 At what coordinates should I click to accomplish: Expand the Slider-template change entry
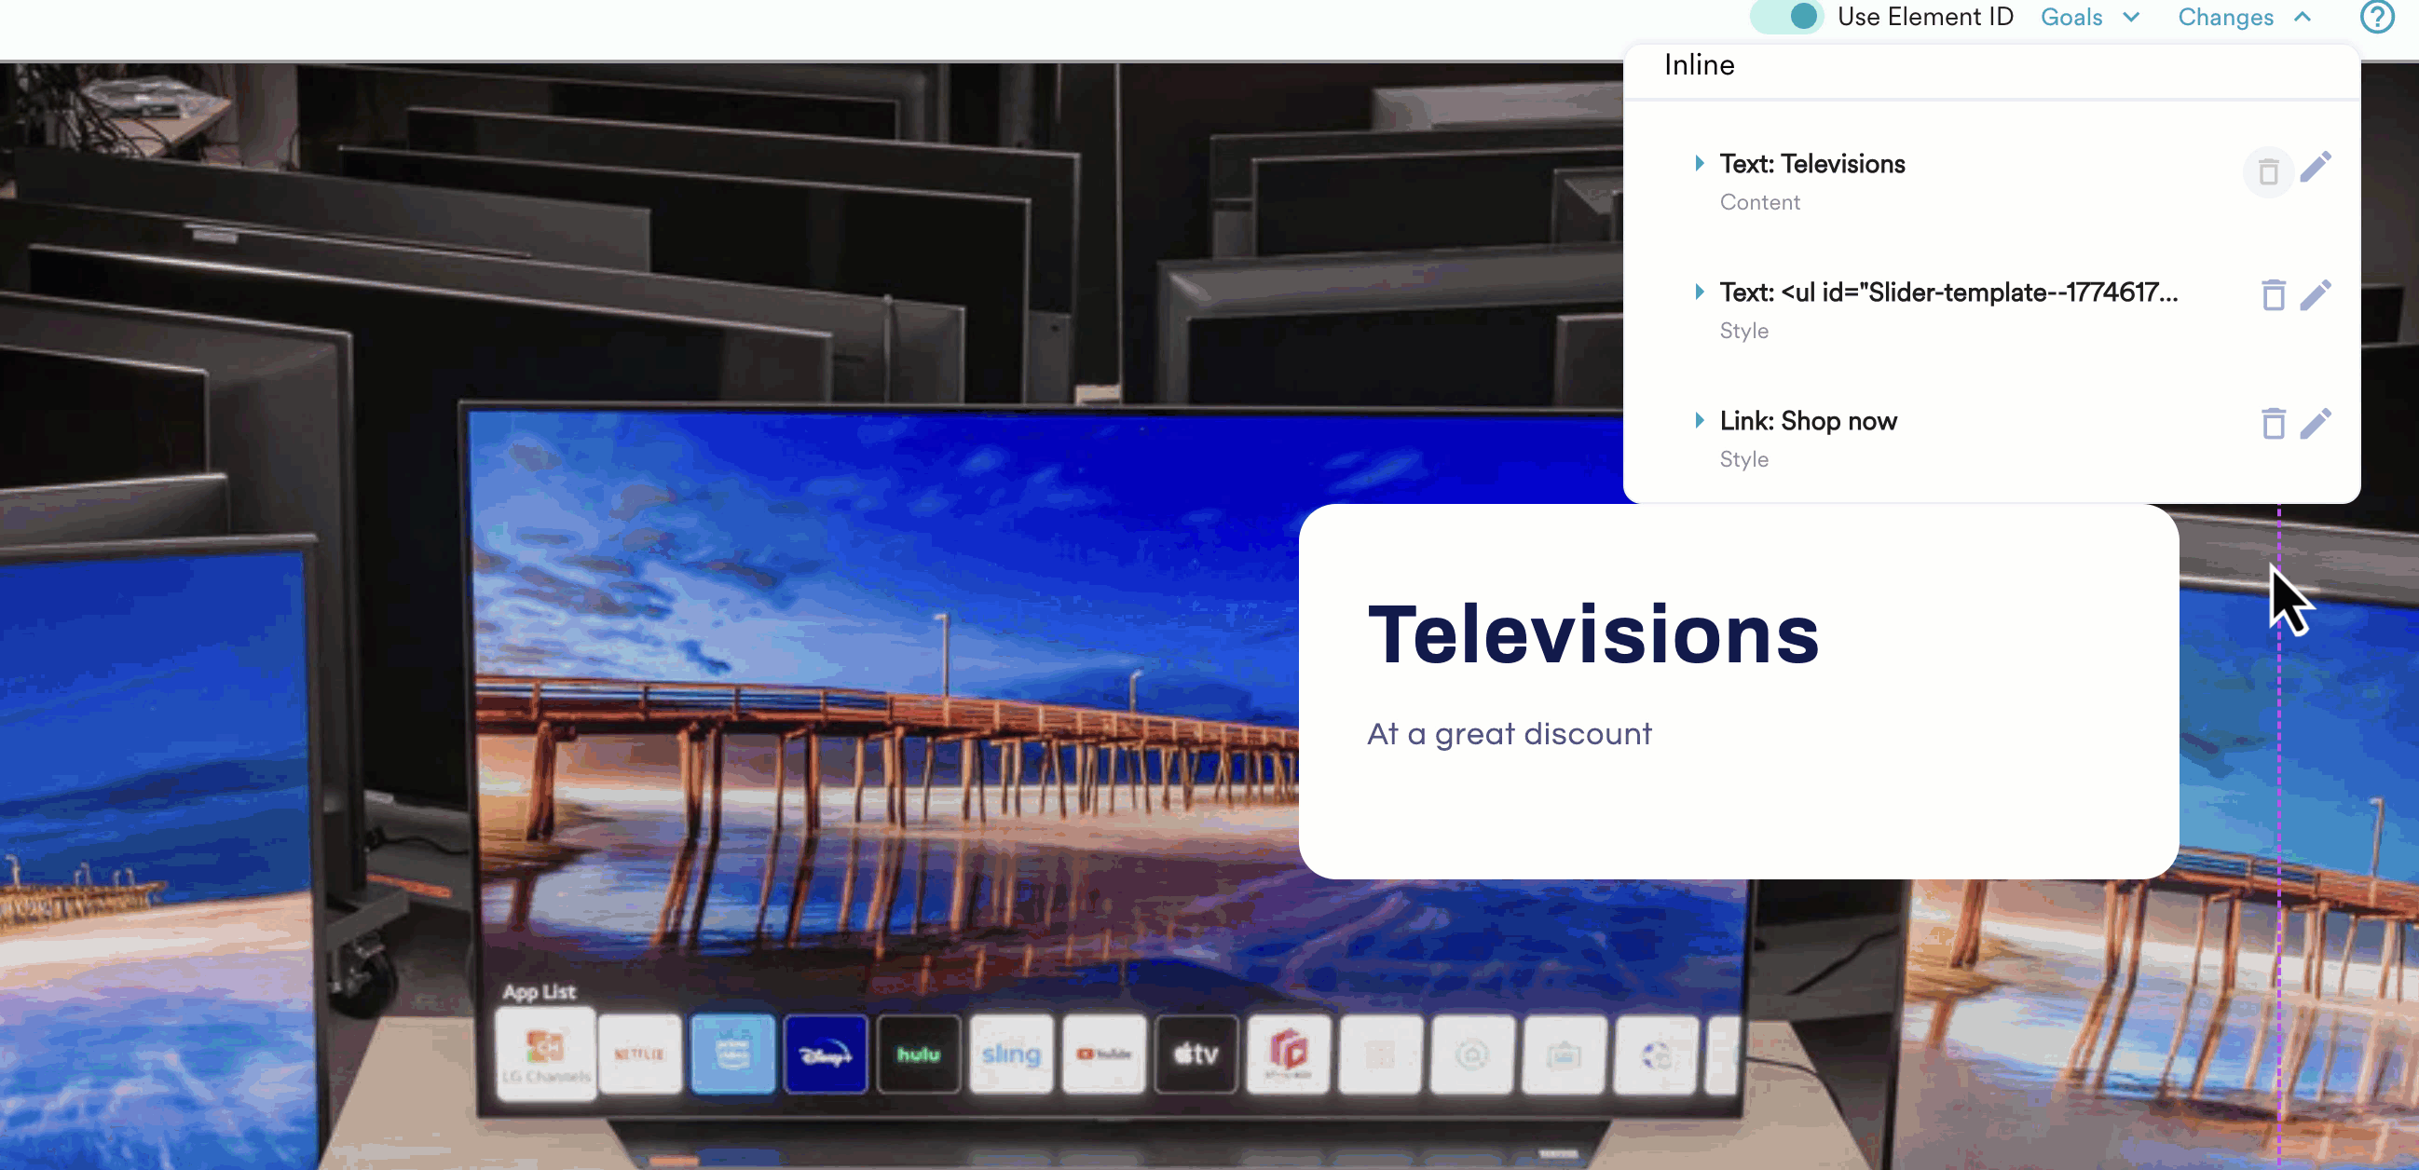pos(1699,292)
